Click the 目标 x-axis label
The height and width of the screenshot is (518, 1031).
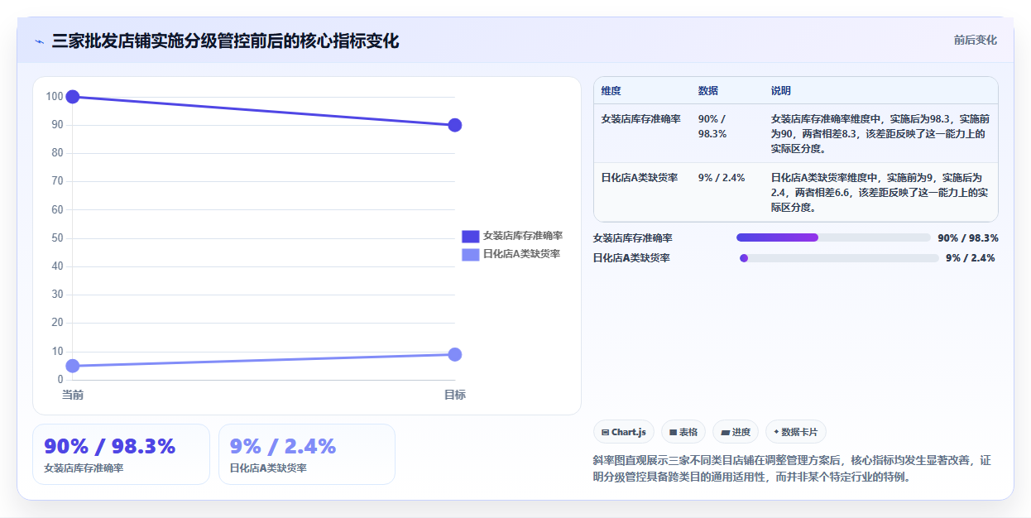(x=454, y=395)
